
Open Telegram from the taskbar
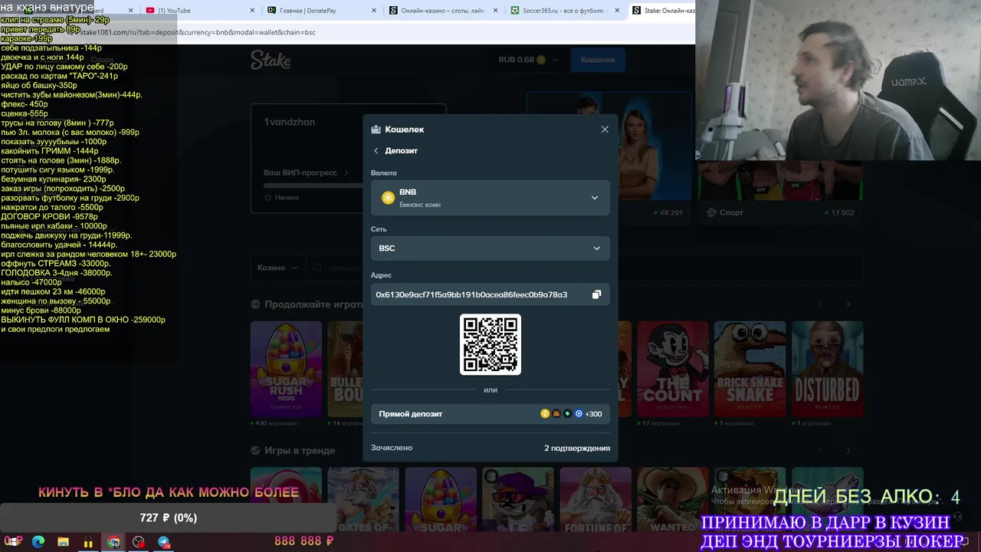click(164, 541)
